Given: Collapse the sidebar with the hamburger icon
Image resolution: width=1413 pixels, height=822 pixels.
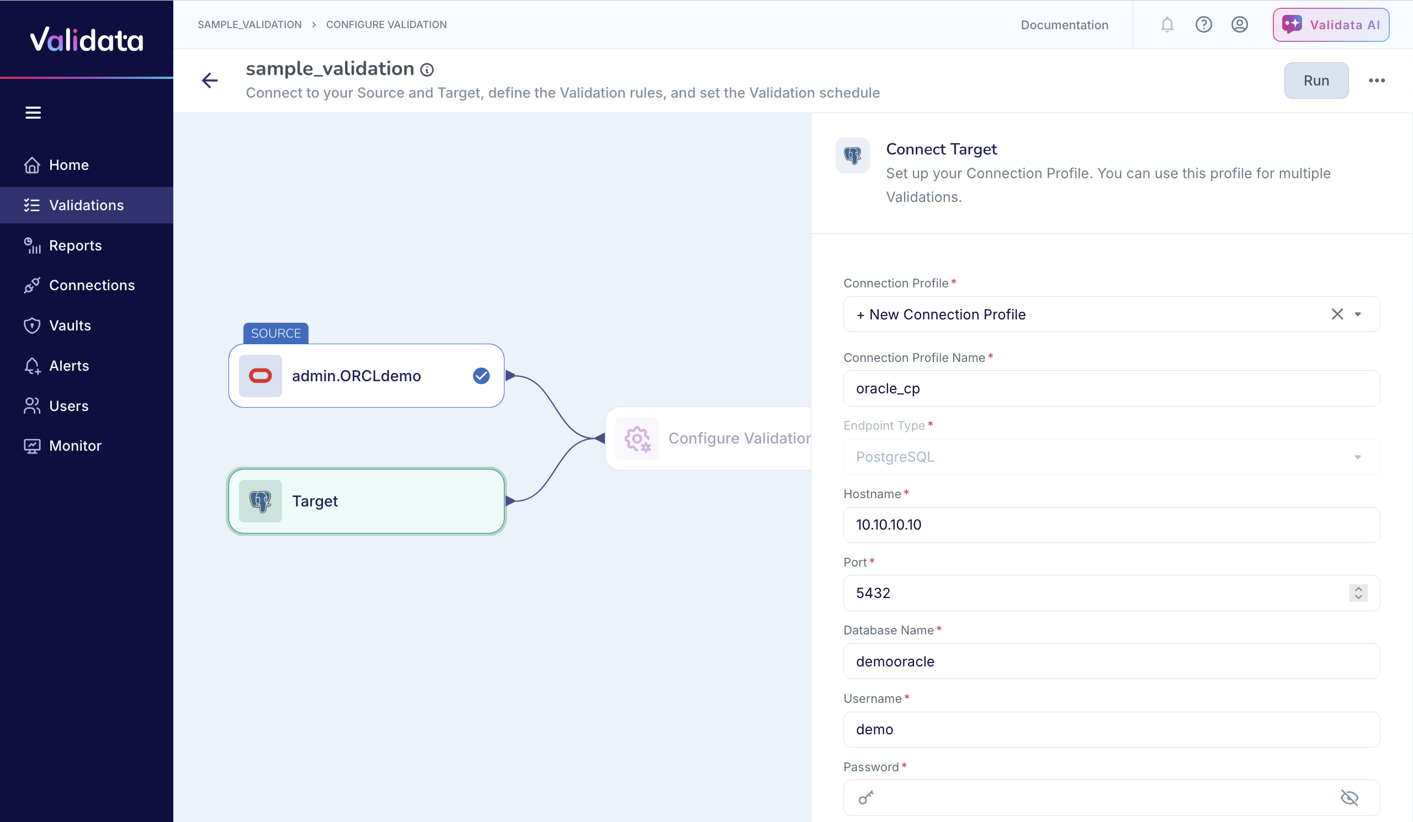Looking at the screenshot, I should click(x=33, y=113).
